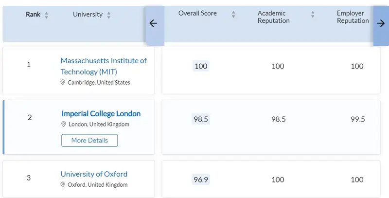Open the Massachusetts Institute of Technology link

pos(103,66)
